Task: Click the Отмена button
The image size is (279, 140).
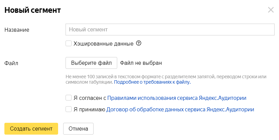Action: tap(78, 129)
